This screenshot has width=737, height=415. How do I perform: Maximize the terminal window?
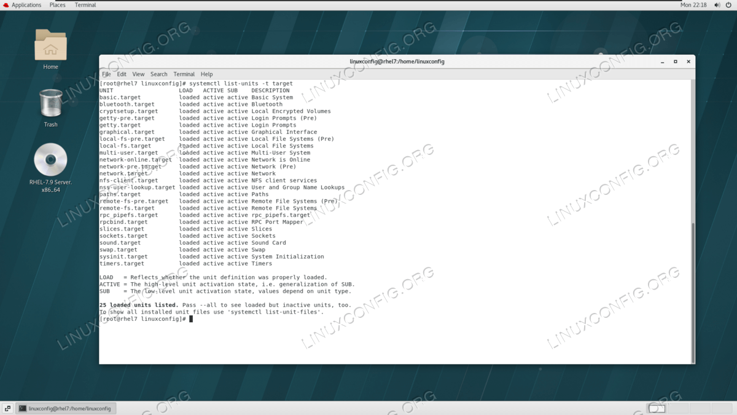coord(676,61)
